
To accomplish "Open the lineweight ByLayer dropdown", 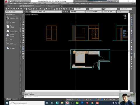I will 110,12.
